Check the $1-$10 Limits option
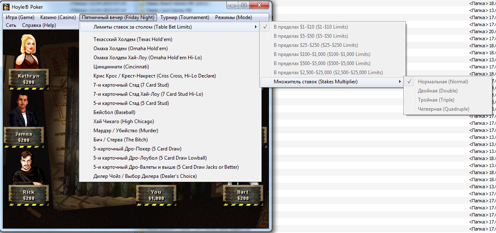 (332, 27)
